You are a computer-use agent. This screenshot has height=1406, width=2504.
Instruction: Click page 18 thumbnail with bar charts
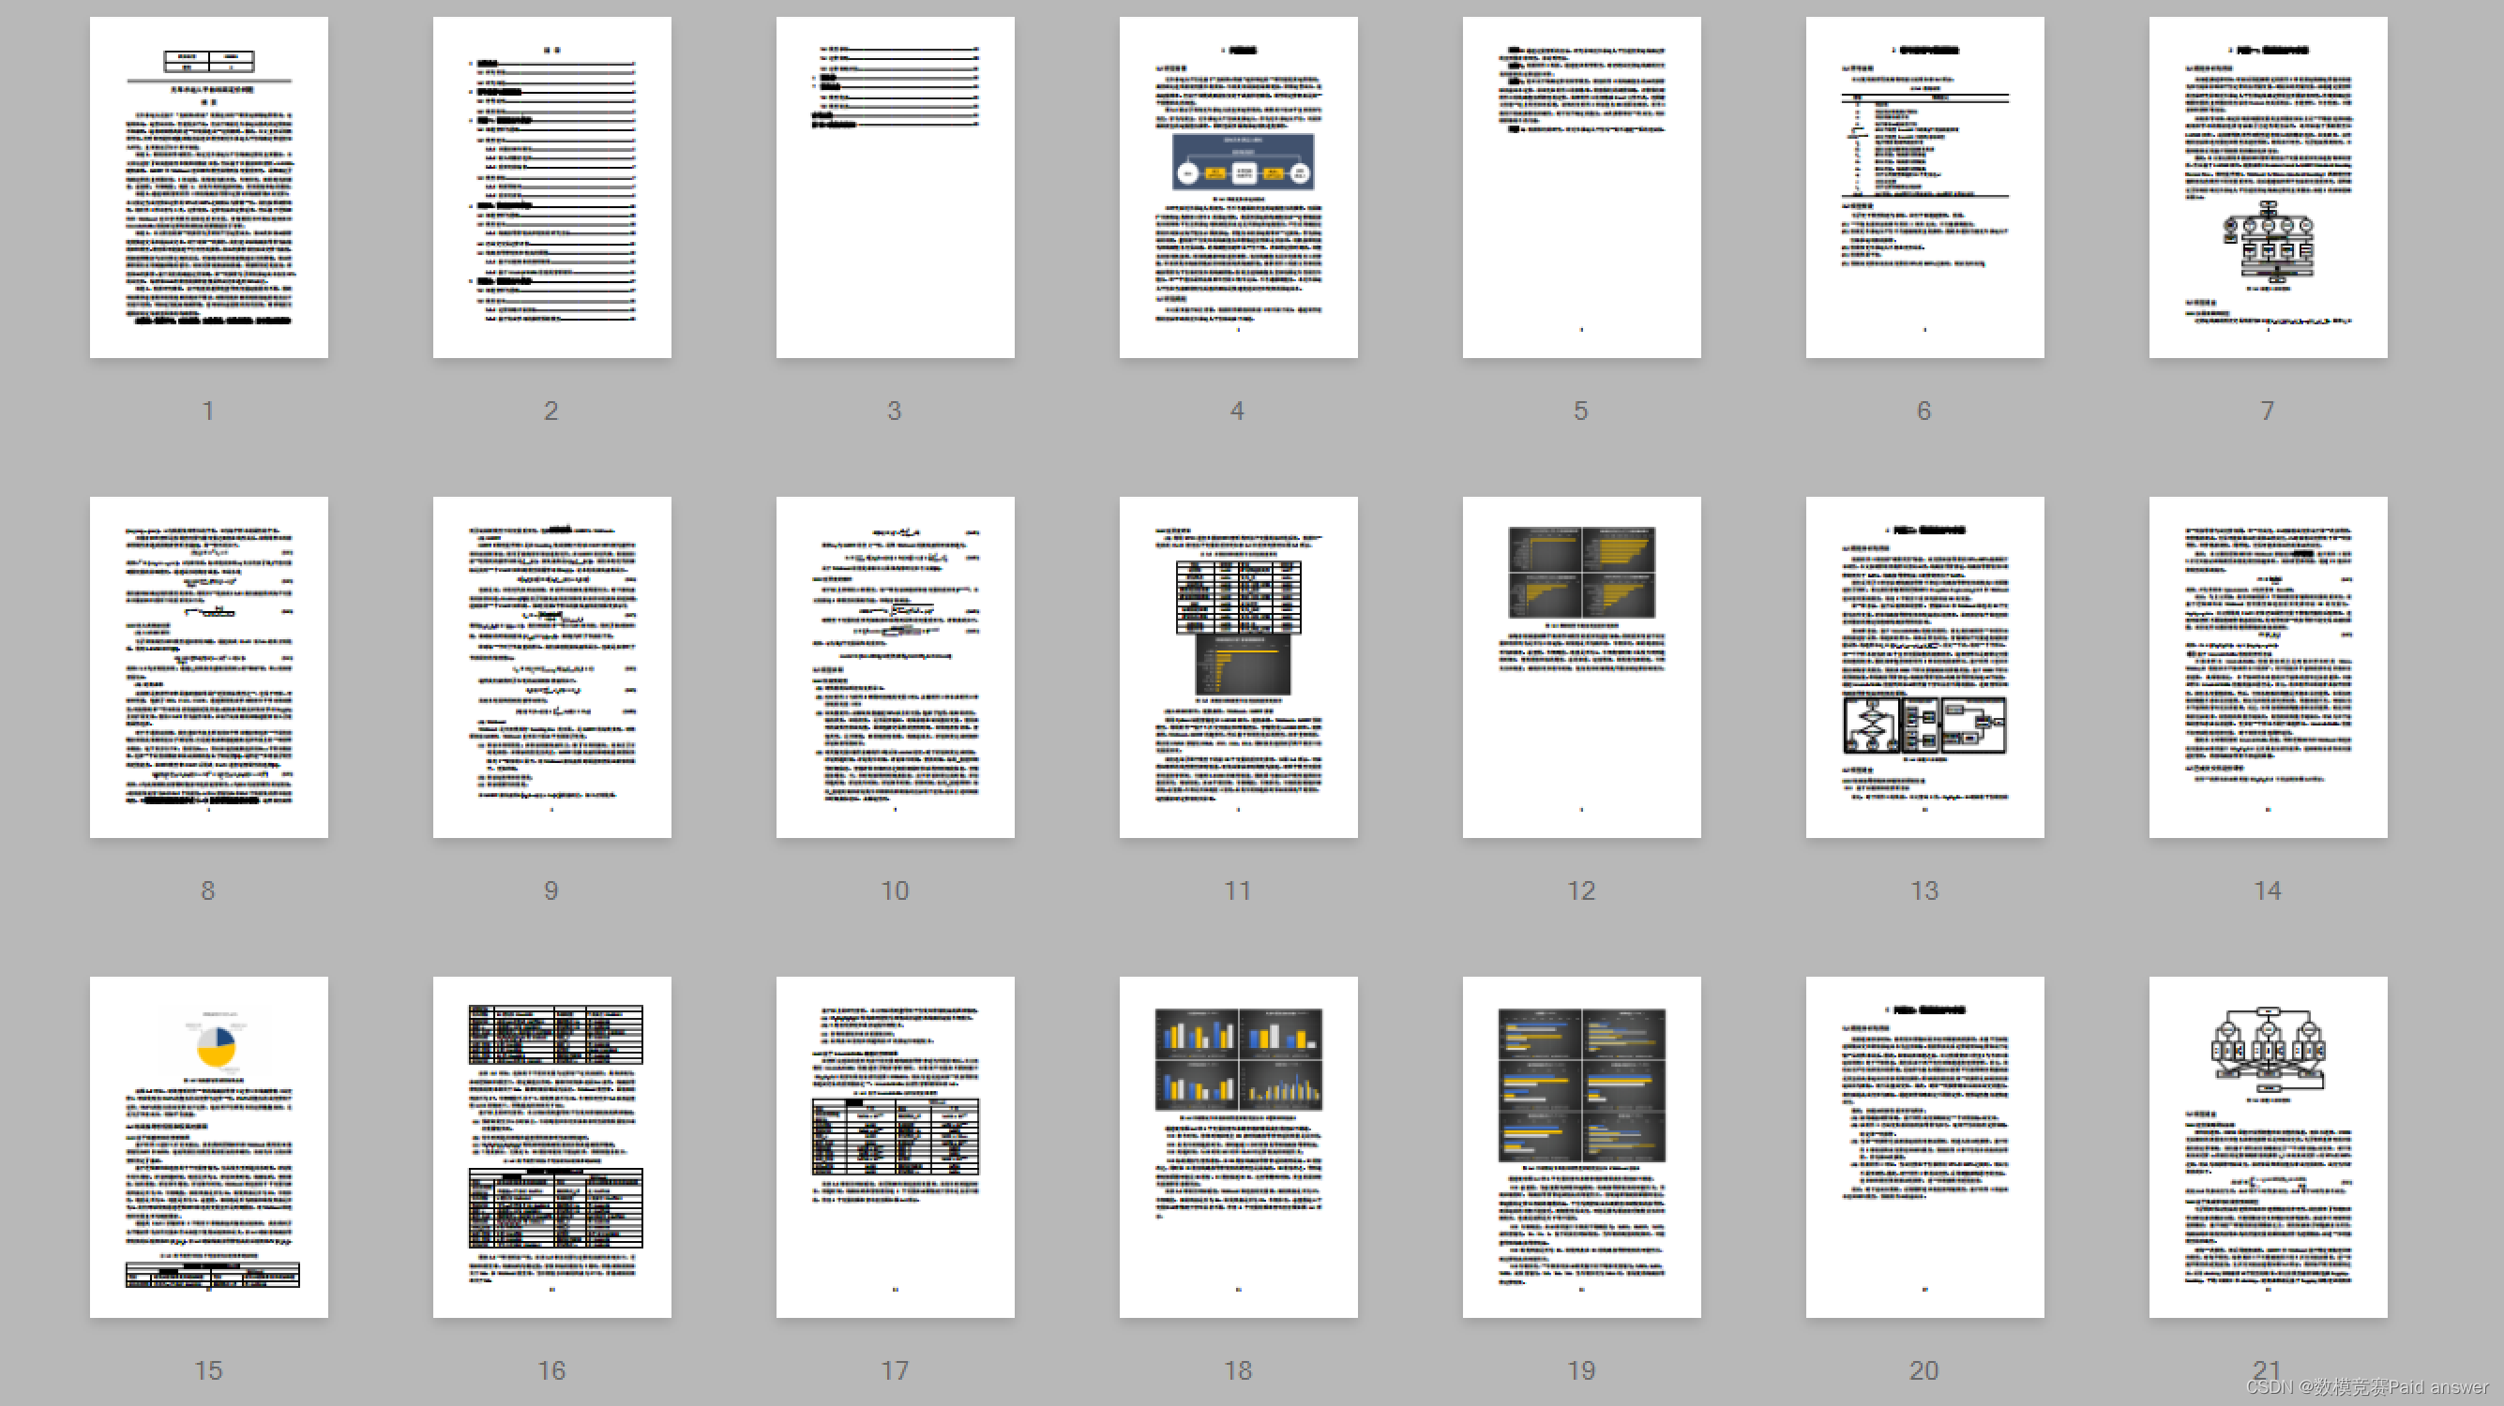1238,1147
